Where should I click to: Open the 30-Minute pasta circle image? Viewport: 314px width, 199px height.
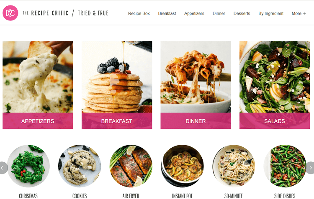(234, 166)
